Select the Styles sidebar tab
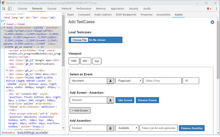This screenshot has width=220, height=137. pyautogui.click(x=70, y=14)
